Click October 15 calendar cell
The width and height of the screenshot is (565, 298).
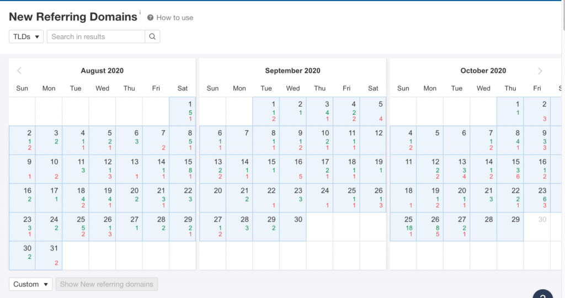(x=510, y=169)
